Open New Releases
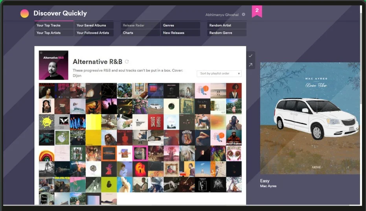This screenshot has height=211, width=366. 180,33
